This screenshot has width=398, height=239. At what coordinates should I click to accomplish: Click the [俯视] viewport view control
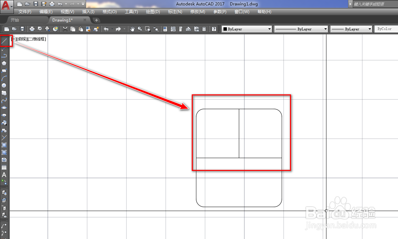22,39
